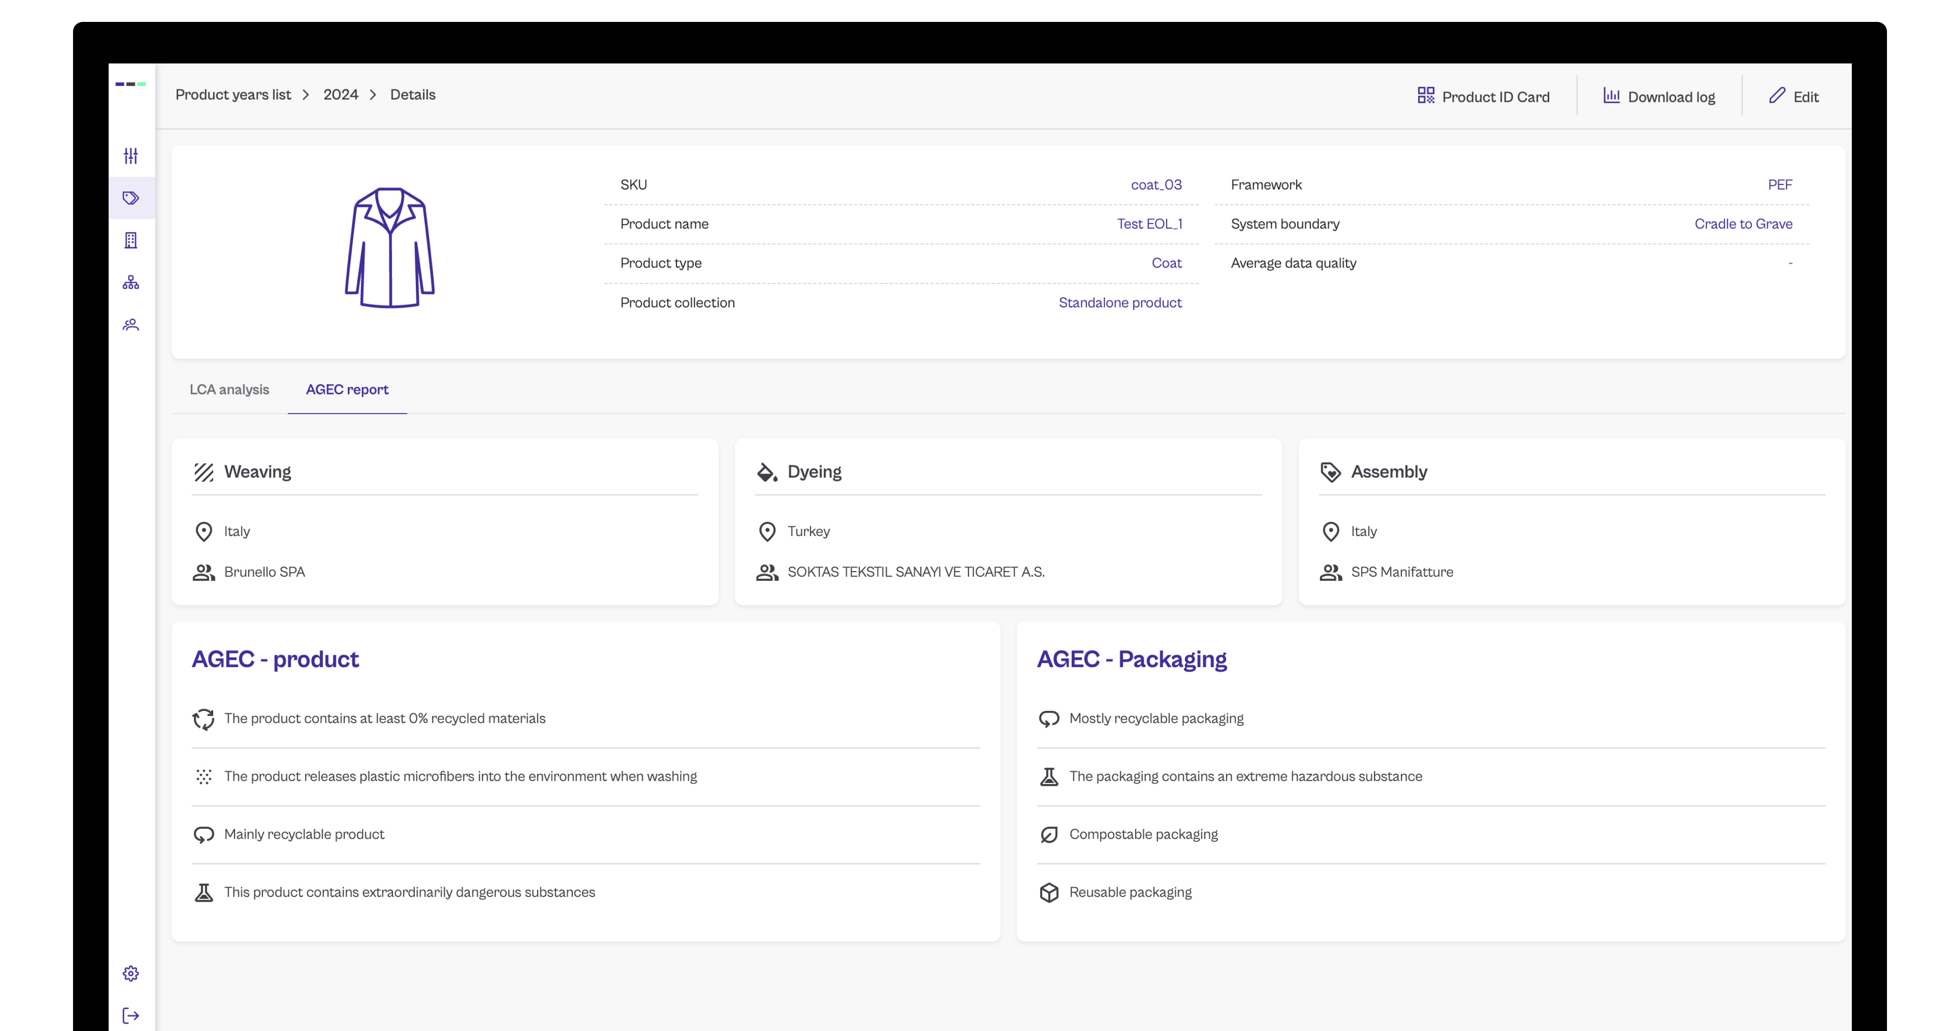Click the location pin in Weaving card

203,531
